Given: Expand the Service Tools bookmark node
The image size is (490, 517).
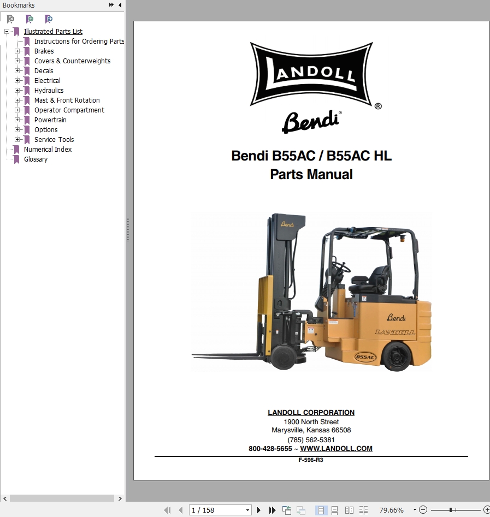Looking at the screenshot, I should tap(17, 139).
